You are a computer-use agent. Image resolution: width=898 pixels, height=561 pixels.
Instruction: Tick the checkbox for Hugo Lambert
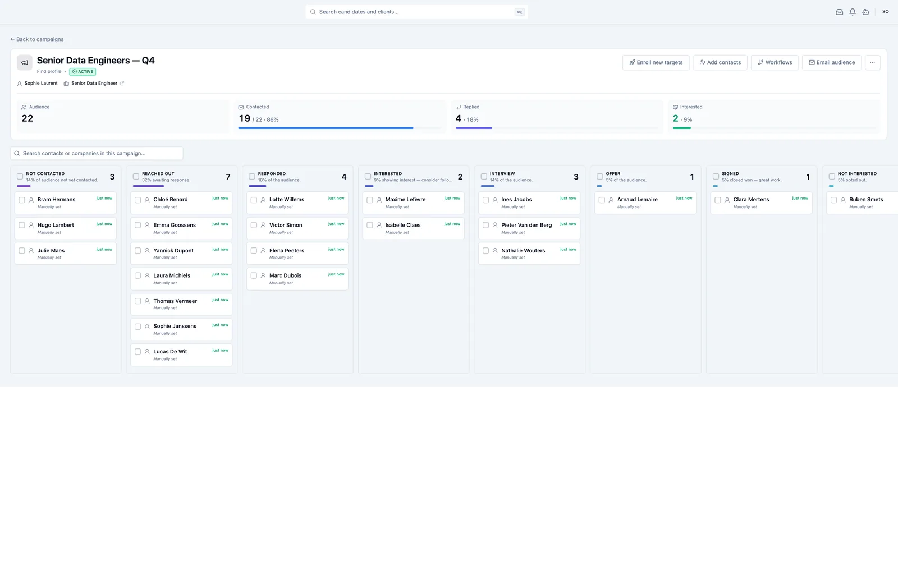click(22, 225)
